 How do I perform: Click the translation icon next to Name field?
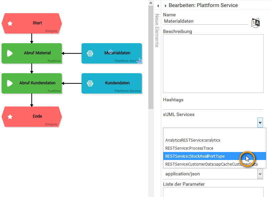pyautogui.click(x=255, y=22)
